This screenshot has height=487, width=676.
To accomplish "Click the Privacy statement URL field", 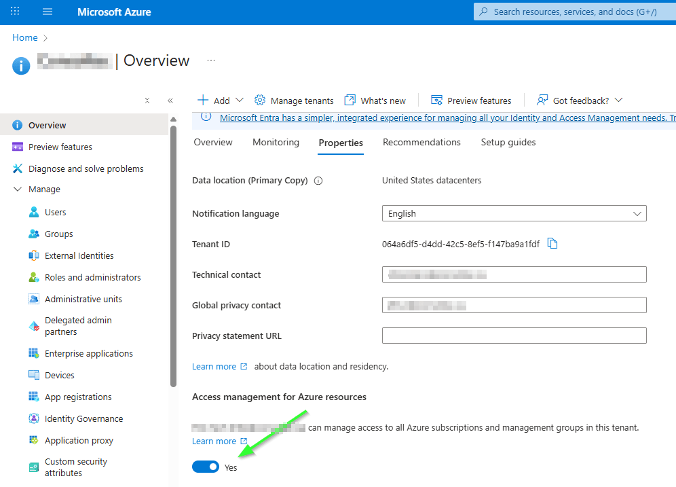I will click(x=514, y=336).
